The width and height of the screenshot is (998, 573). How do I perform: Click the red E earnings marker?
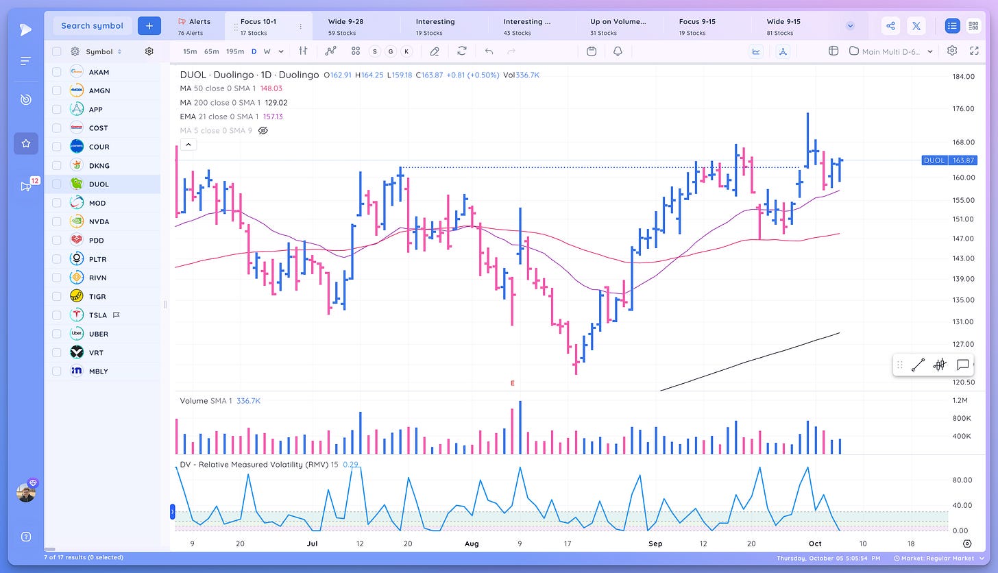(x=513, y=383)
